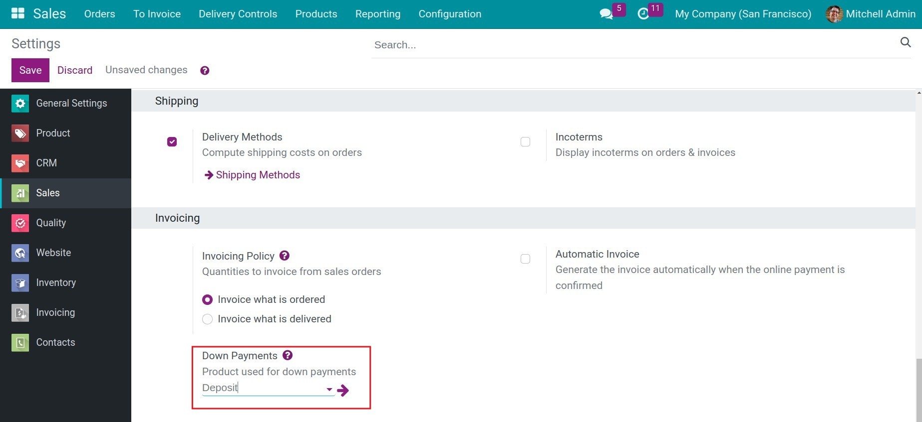Open the Deposit product external link arrow
Viewport: 922px width, 422px height.
(343, 390)
